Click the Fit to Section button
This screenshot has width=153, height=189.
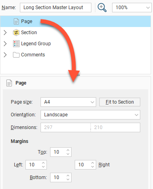click(120, 102)
